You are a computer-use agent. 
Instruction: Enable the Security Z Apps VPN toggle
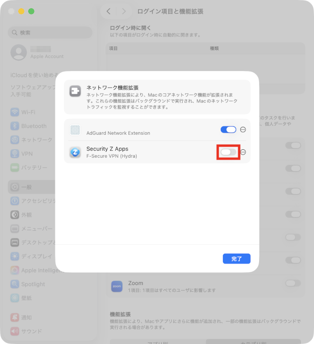pyautogui.click(x=228, y=152)
